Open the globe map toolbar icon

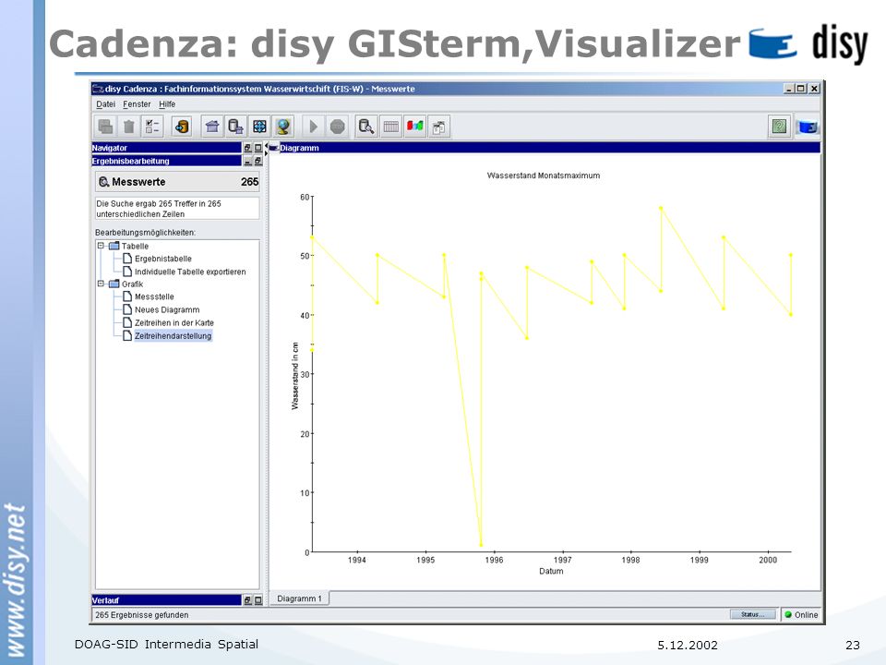[283, 127]
